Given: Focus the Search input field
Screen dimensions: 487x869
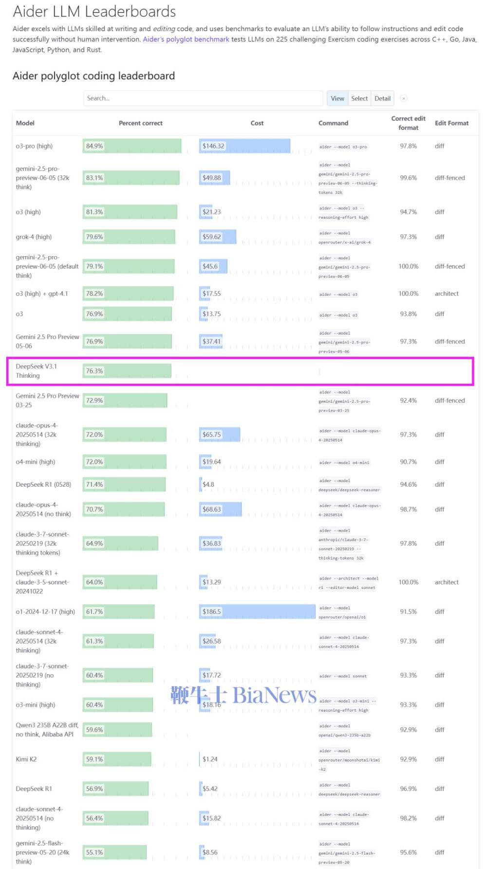Looking at the screenshot, I should point(203,98).
